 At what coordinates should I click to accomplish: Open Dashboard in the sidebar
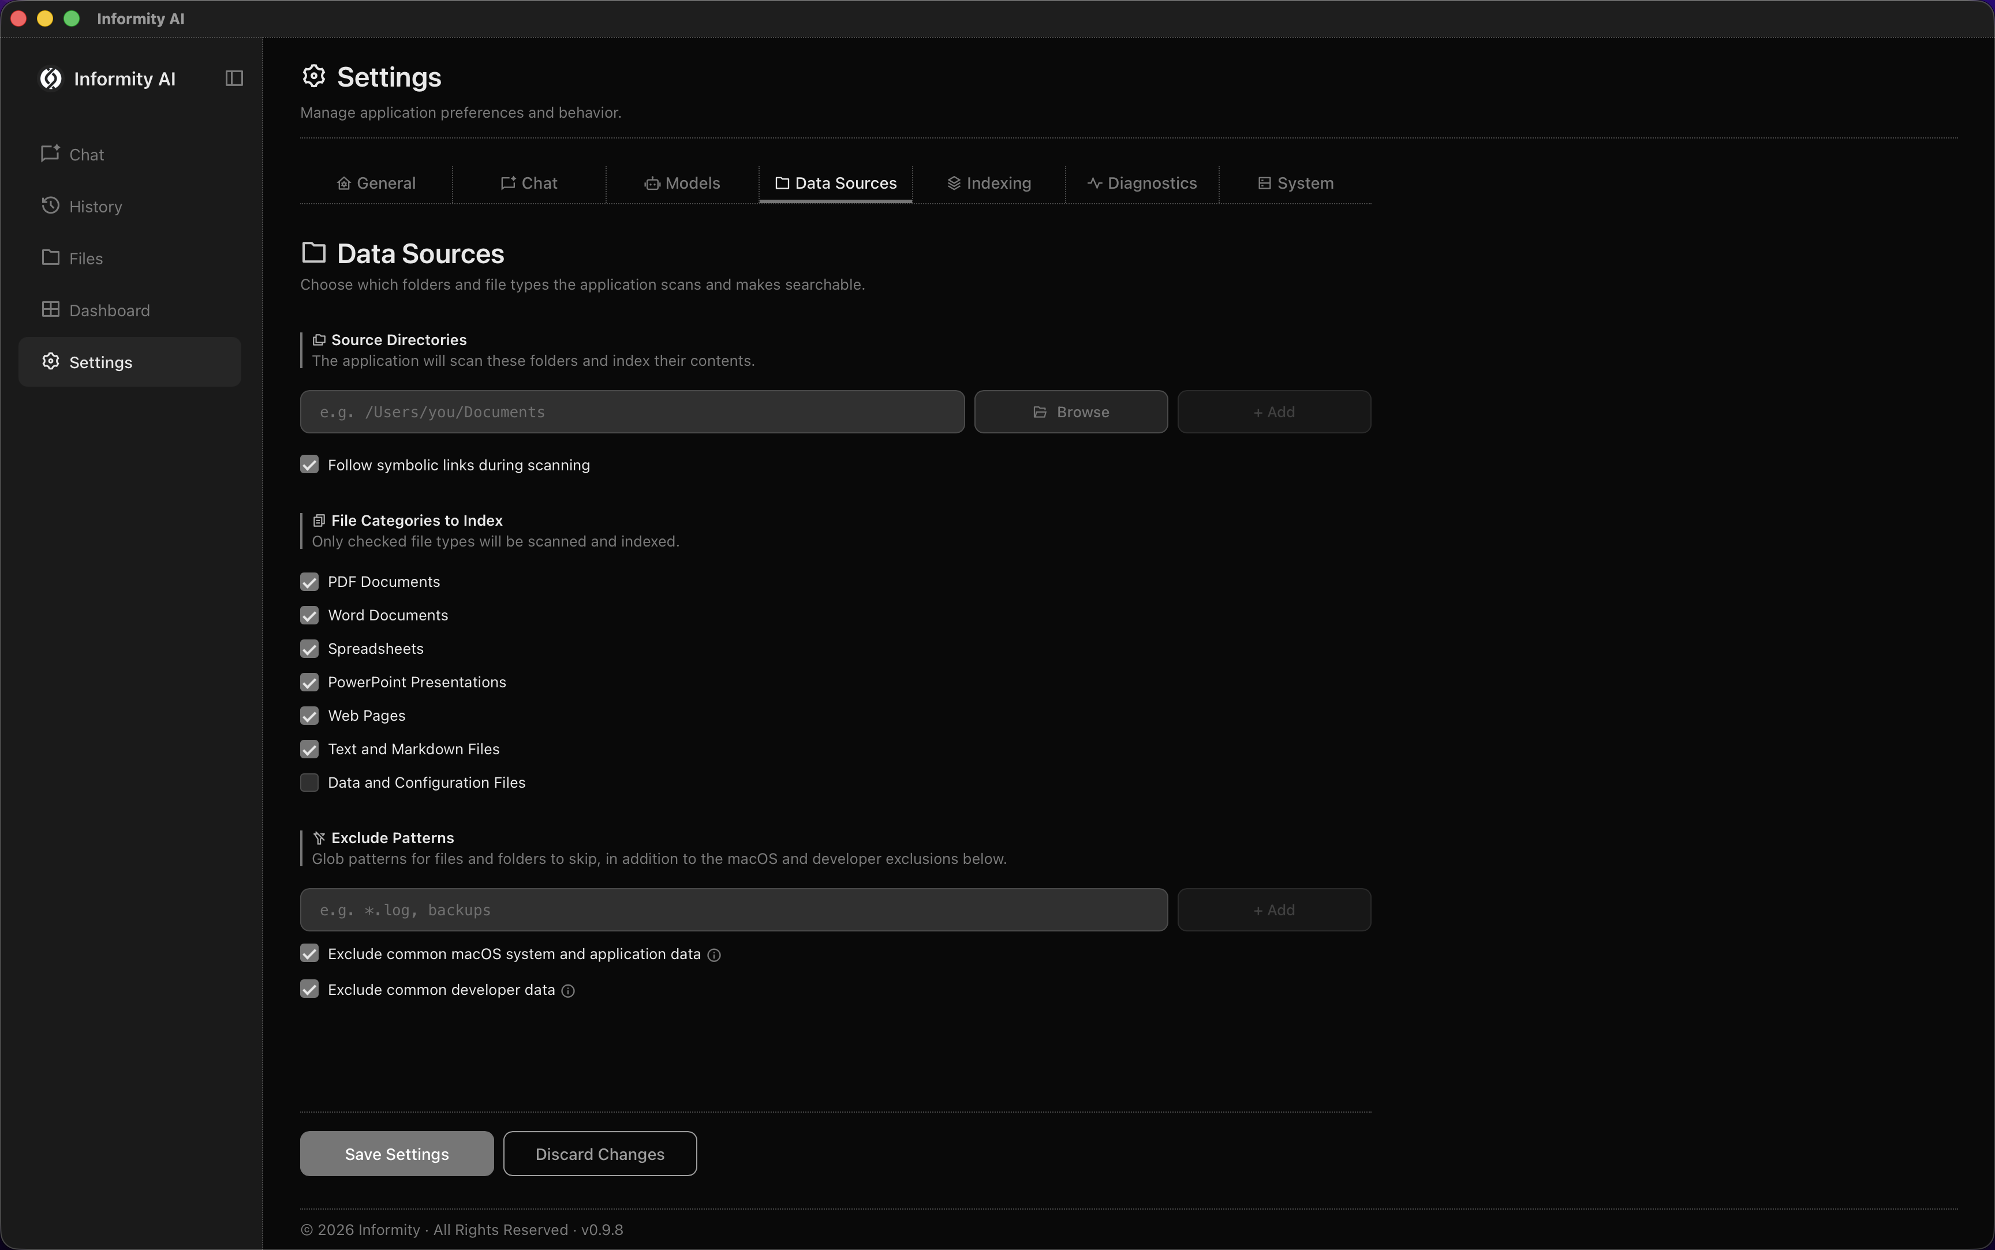(130, 310)
